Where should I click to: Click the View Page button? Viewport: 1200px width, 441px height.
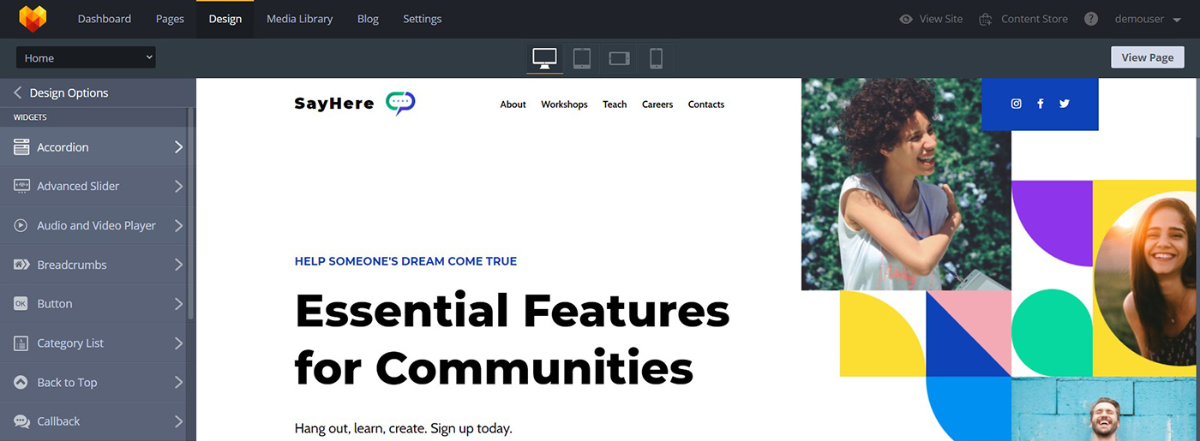[1148, 57]
